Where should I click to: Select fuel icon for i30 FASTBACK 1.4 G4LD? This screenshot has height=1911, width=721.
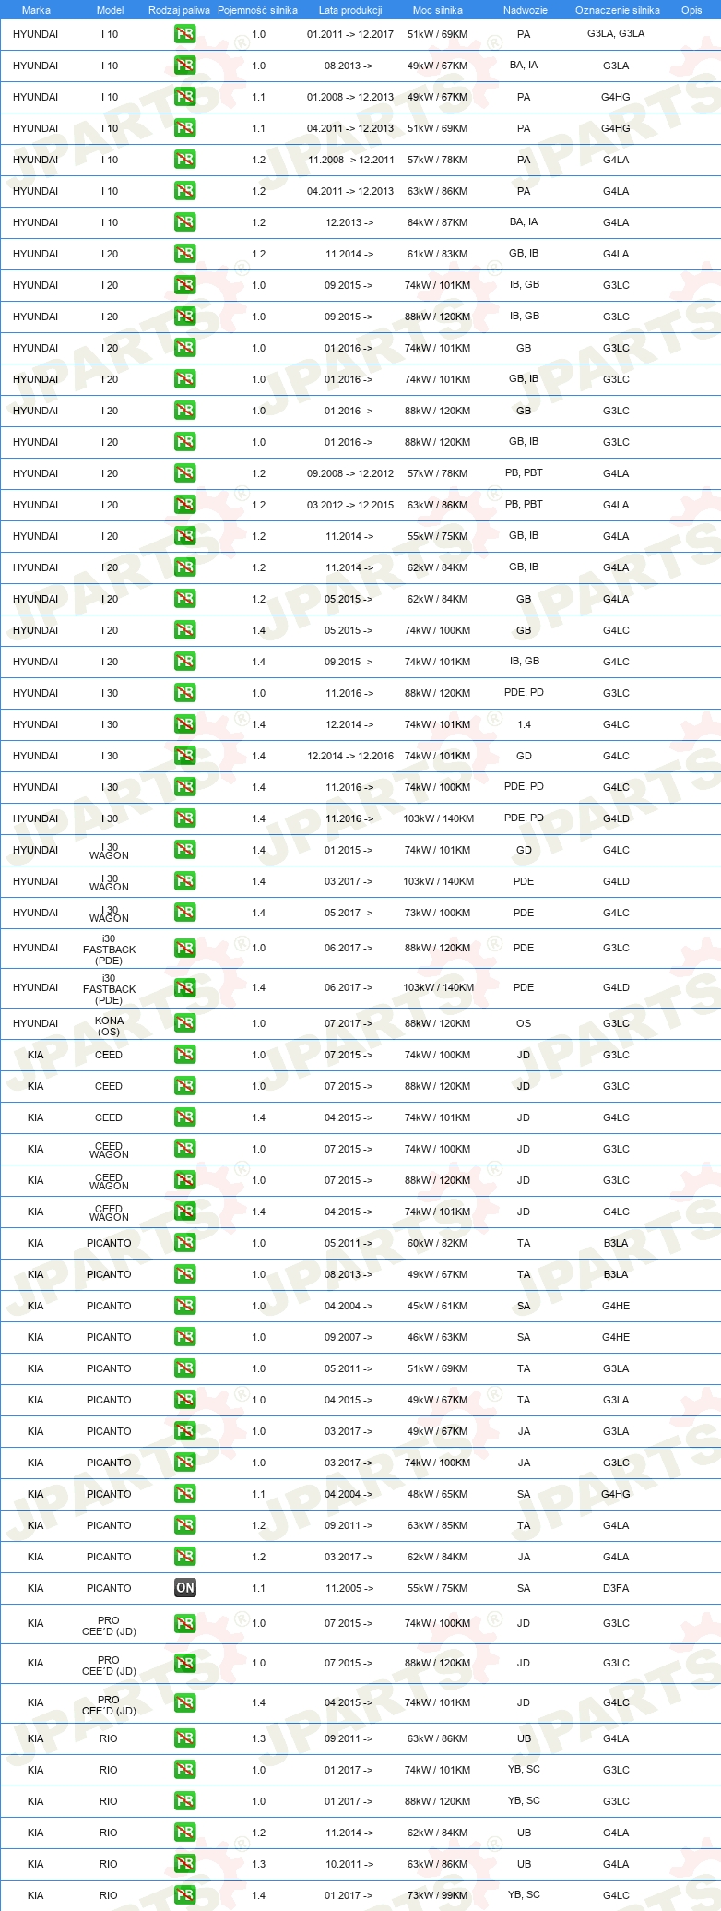point(185,987)
